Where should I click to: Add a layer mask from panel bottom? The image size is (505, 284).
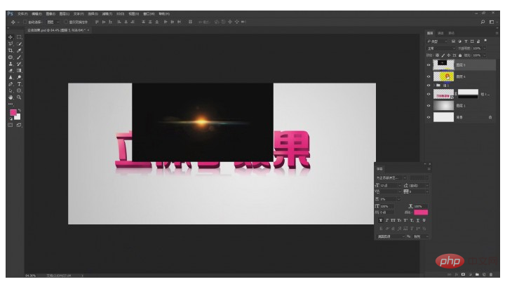463,274
